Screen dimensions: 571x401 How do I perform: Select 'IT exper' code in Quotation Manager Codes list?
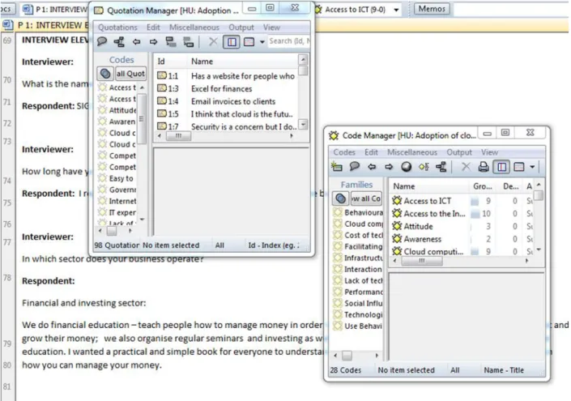point(118,212)
